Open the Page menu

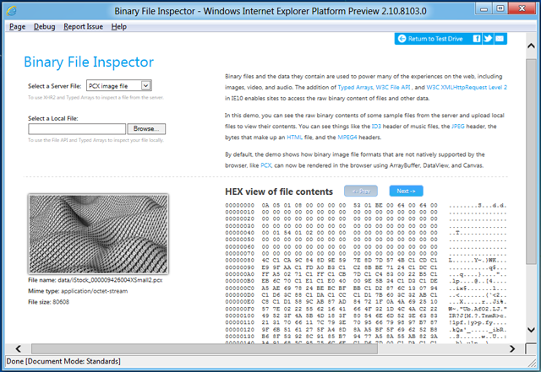(17, 26)
